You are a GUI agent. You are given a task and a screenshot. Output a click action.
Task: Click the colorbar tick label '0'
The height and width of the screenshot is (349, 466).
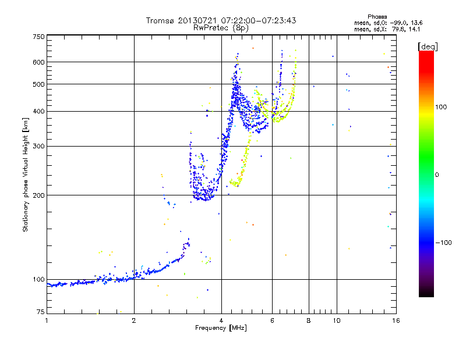tap(437, 175)
